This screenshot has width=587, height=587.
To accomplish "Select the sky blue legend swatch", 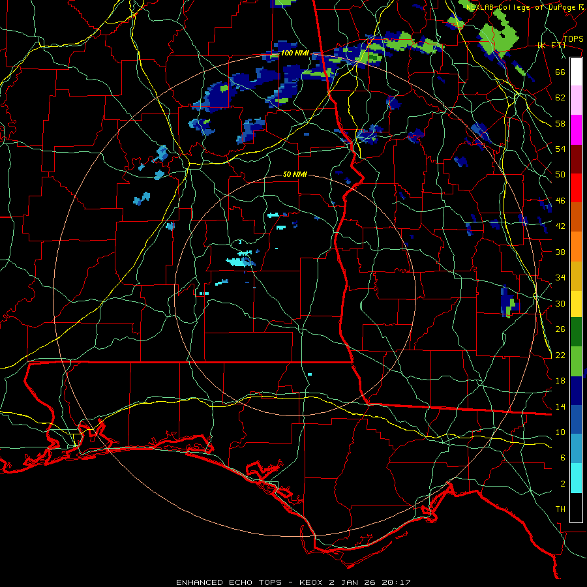I will point(576,449).
